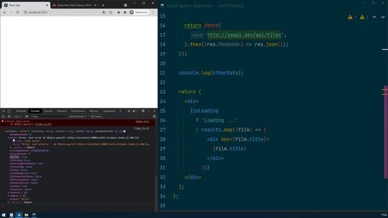Select the React App browser tab
This screenshot has width=388, height=218.
pyautogui.click(x=25, y=5)
